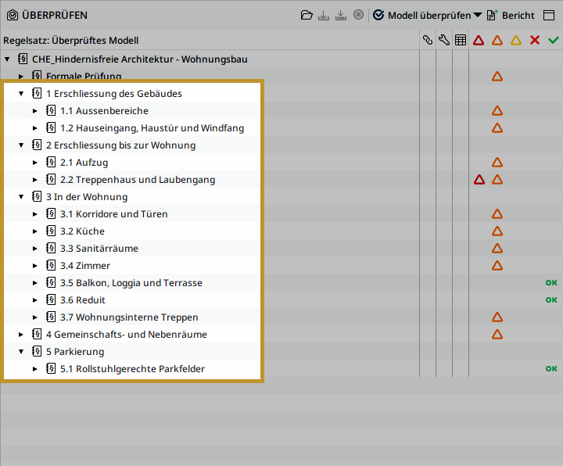Click the orange triangle on 2.1 Aufzug row

(x=497, y=163)
